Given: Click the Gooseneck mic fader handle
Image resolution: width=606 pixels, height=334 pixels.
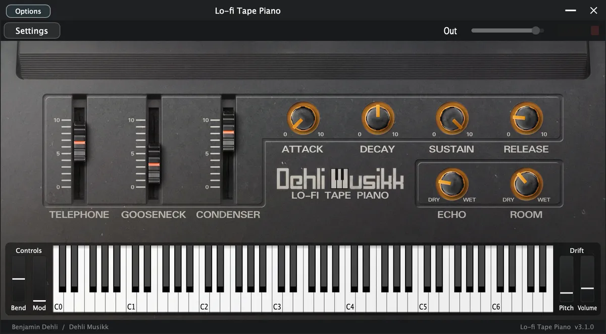Looking at the screenshot, I should (x=154, y=165).
